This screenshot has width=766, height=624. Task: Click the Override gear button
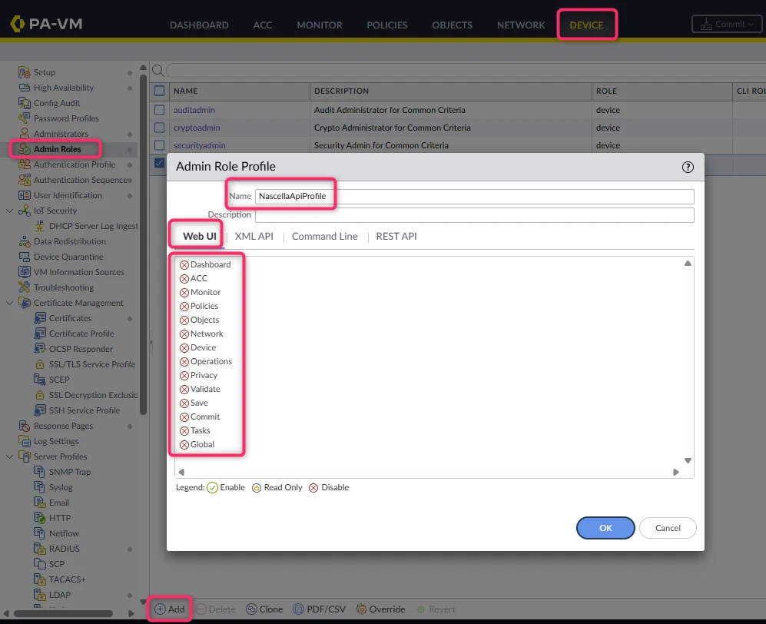380,609
